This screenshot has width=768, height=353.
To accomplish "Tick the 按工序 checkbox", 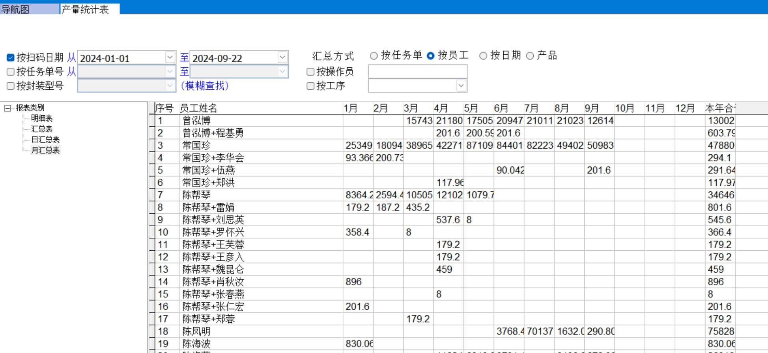I will [x=310, y=86].
